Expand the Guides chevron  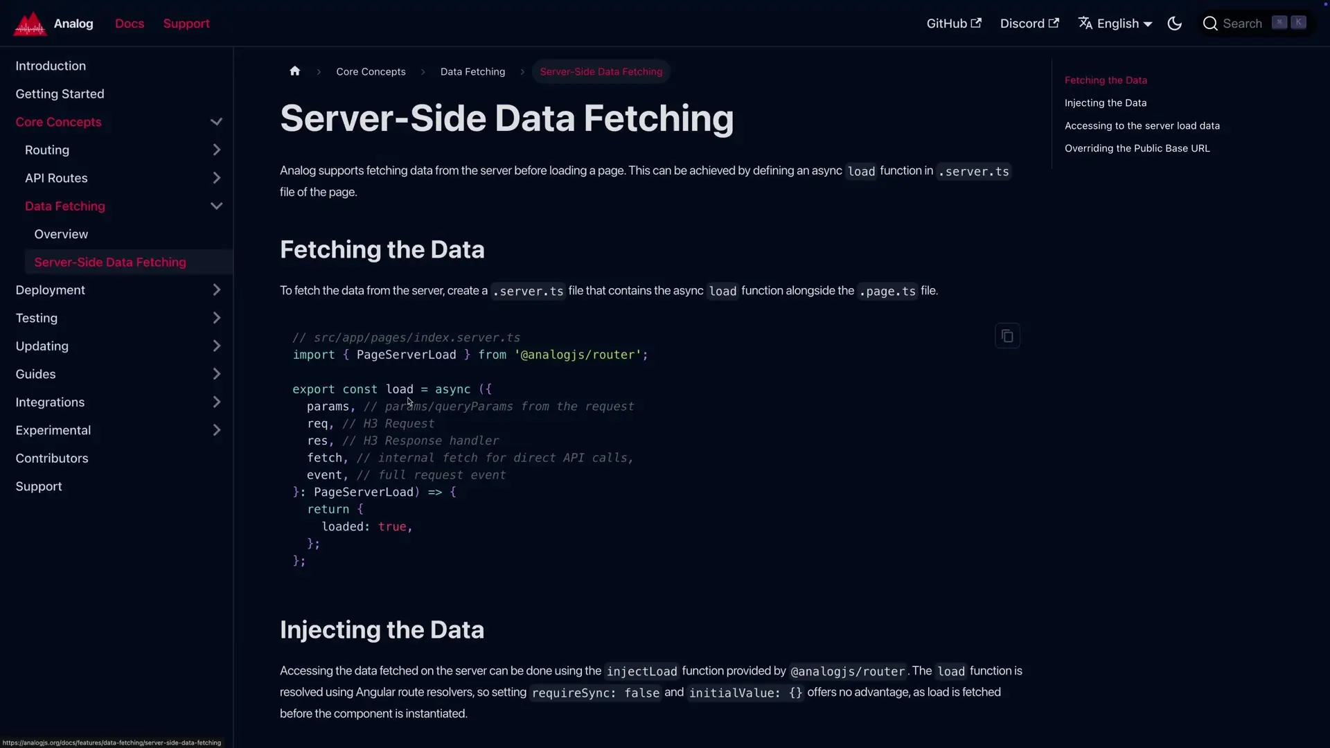[x=216, y=374]
